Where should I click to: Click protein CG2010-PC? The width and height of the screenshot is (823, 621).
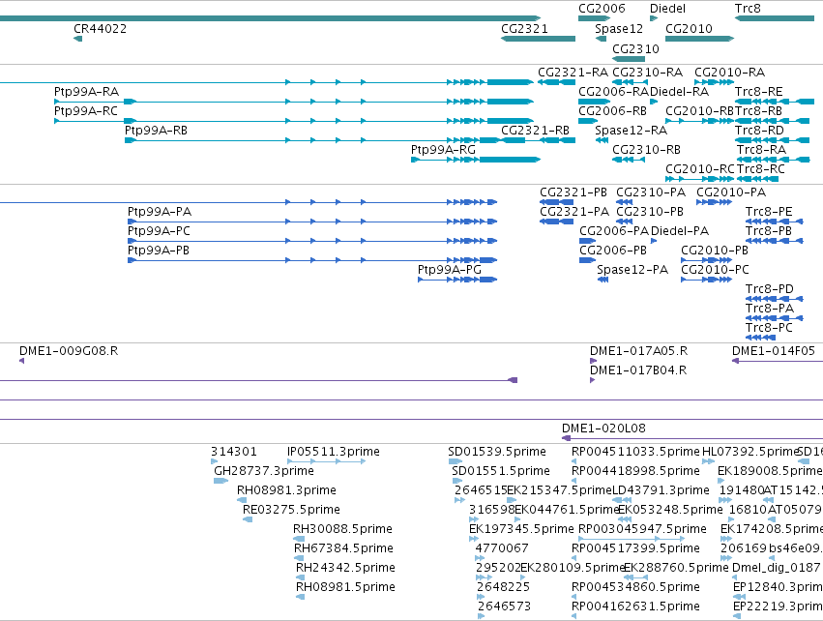click(x=715, y=270)
